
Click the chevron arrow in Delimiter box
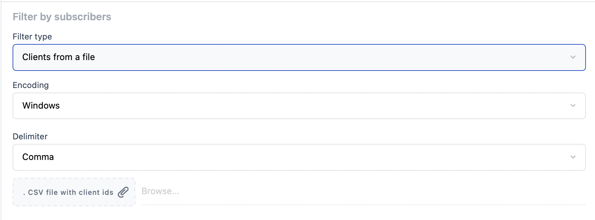point(573,157)
